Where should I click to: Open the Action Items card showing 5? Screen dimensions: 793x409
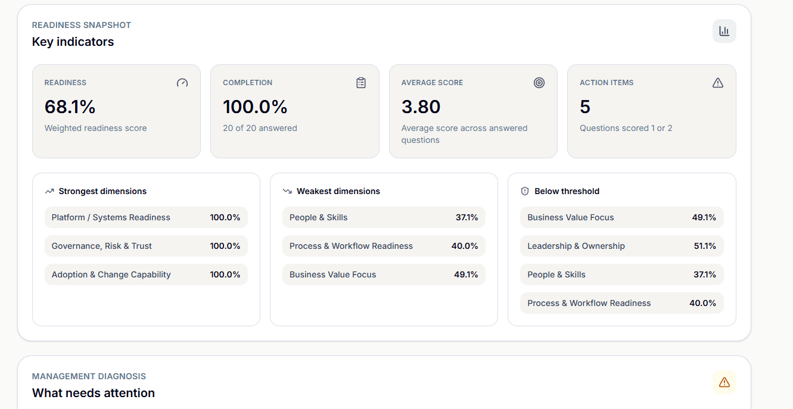pyautogui.click(x=651, y=111)
